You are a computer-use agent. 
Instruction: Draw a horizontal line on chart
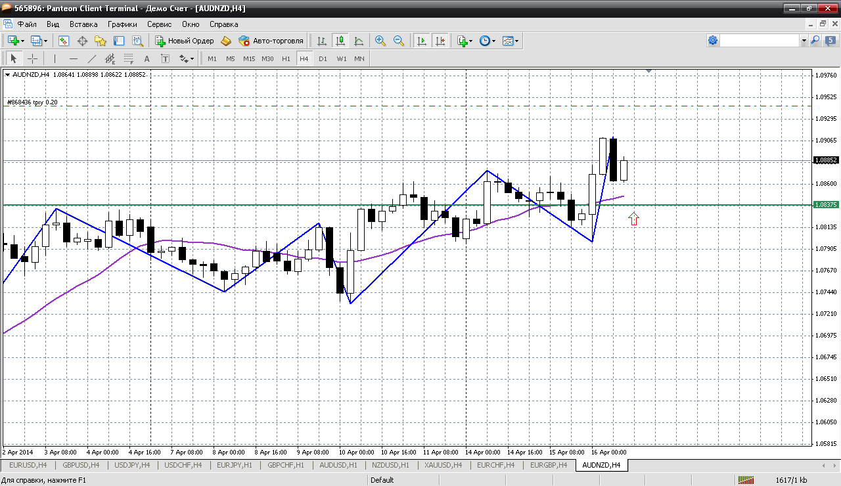74,58
